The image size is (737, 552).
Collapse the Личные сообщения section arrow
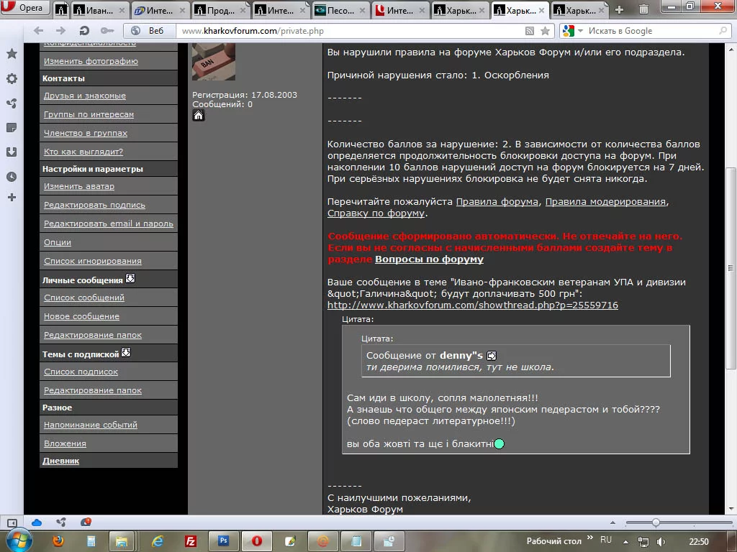point(130,278)
